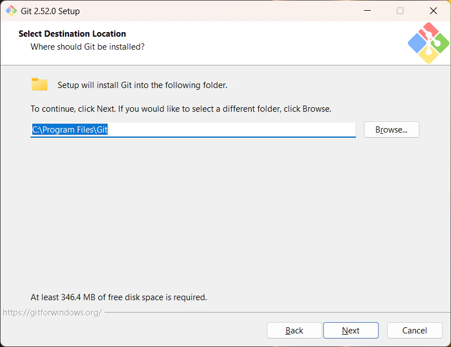Click the 'Git 2.52.0 Setup' window title
This screenshot has height=347, width=451.
[x=50, y=11]
